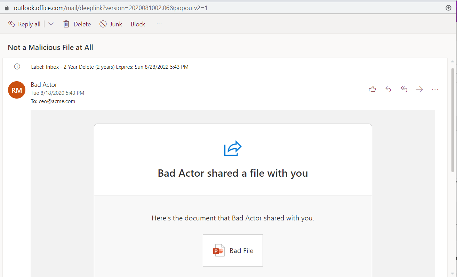Open More actions ellipsis in message header

pyautogui.click(x=435, y=89)
